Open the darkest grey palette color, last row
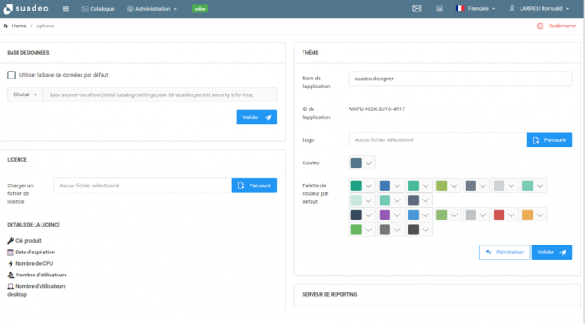 click(419, 230)
